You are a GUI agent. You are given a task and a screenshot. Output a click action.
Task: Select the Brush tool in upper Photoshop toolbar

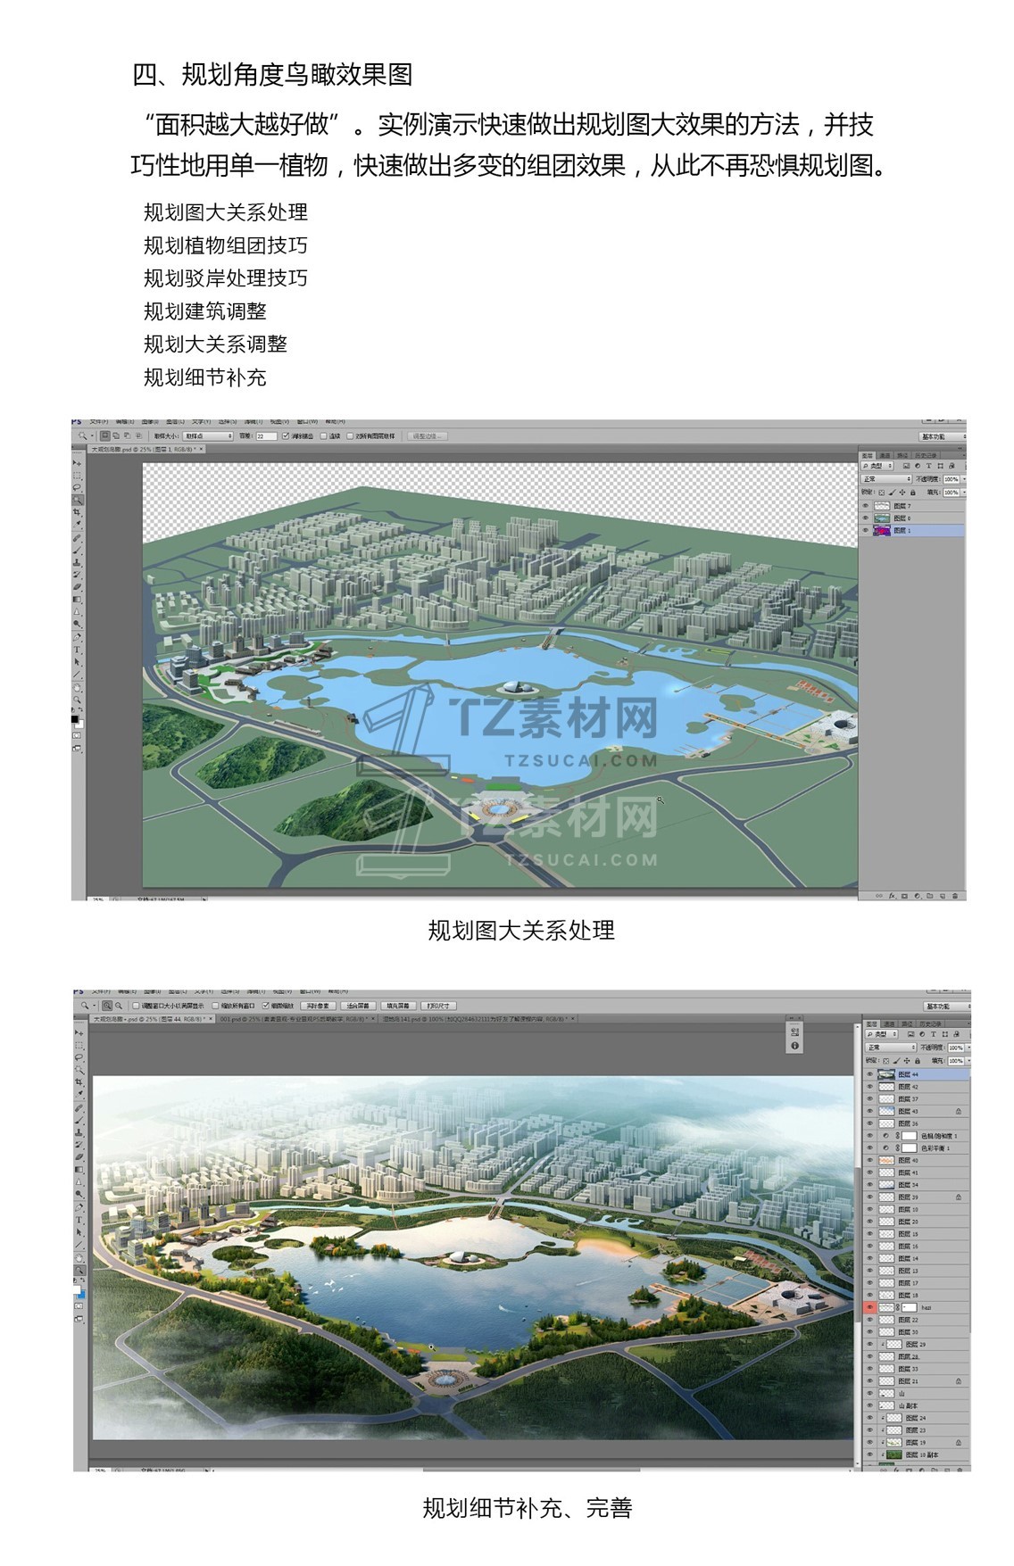coord(77,551)
